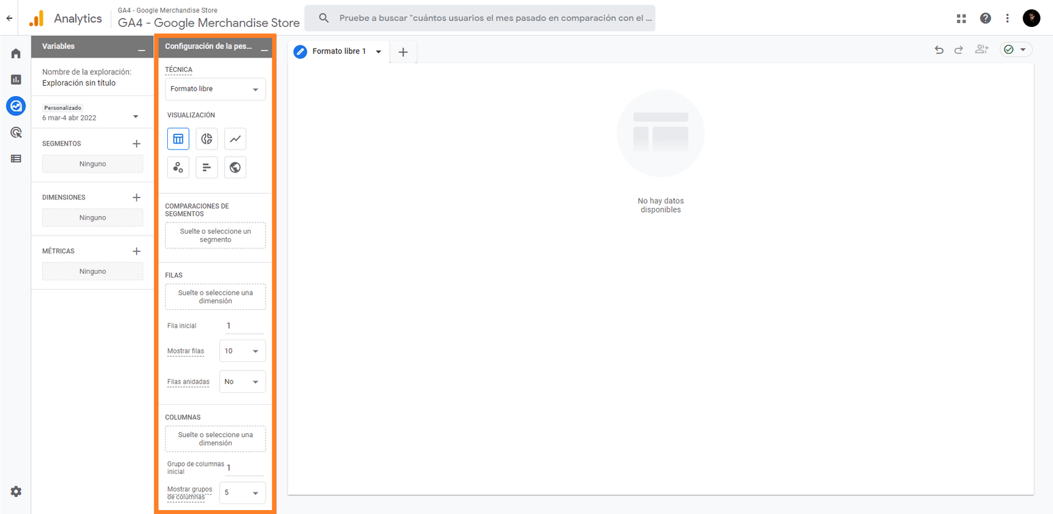Click the Fila inicial input field

244,326
